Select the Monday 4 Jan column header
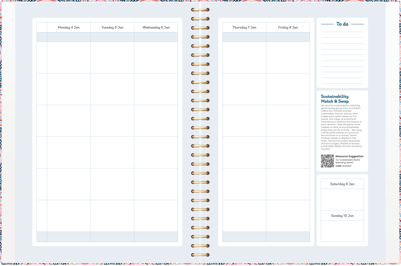This screenshot has height=266, width=401. (69, 27)
